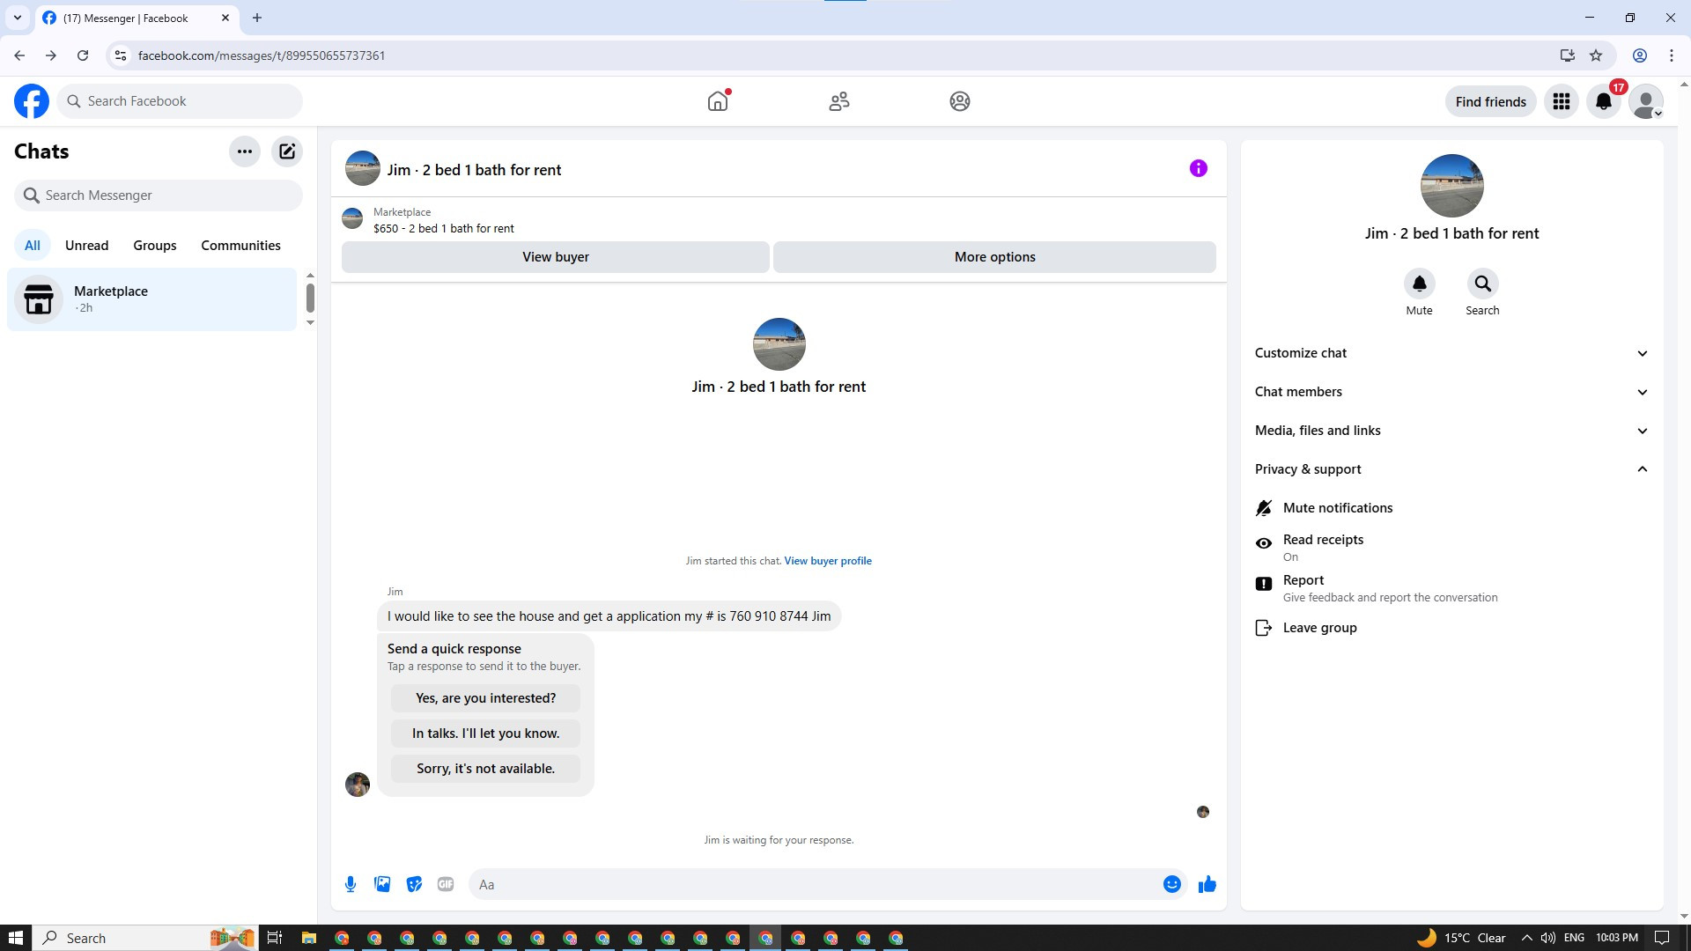This screenshot has height=951, width=1691.
Task: Open Chats options three-dot menu
Action: [245, 151]
